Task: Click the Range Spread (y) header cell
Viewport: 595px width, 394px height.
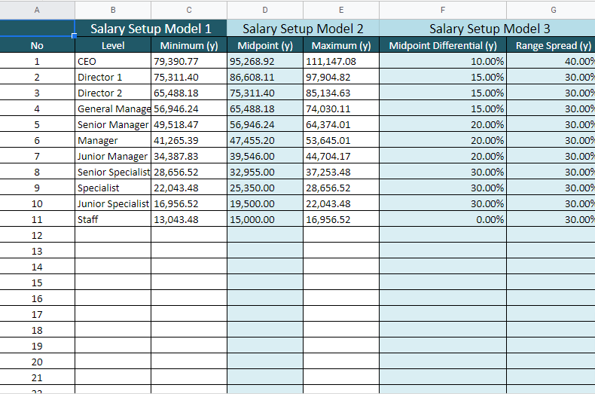Action: click(x=551, y=45)
